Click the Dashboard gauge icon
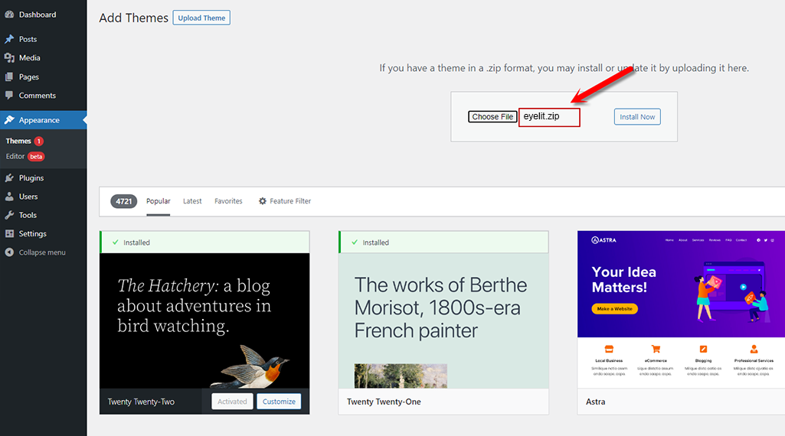785x436 pixels. (x=9, y=15)
